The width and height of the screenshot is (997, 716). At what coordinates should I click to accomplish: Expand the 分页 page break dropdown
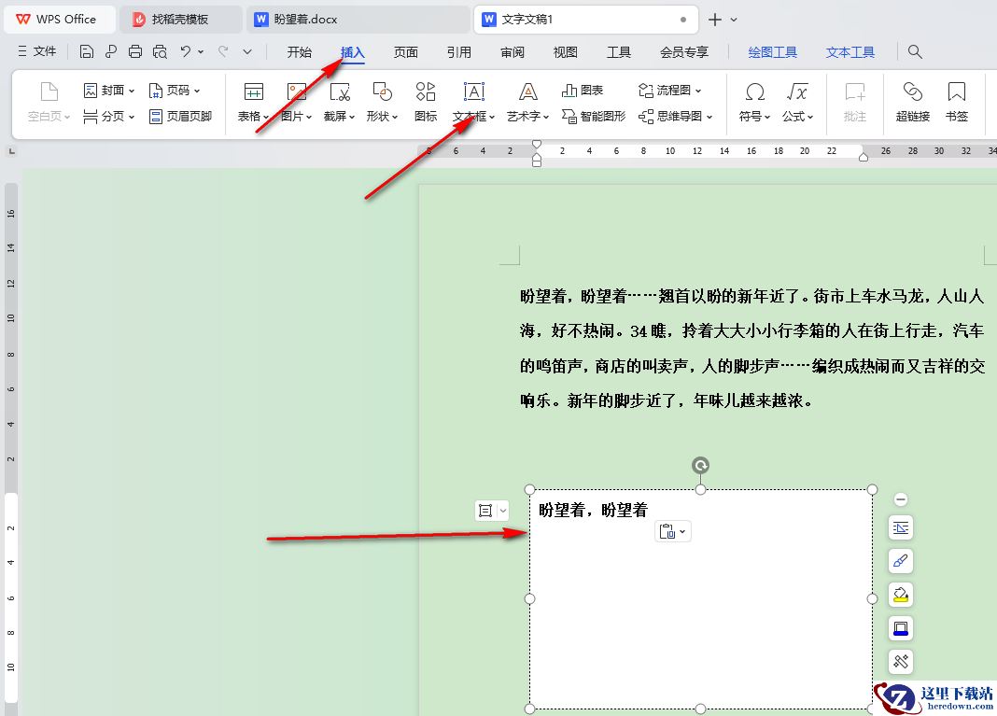tap(132, 117)
